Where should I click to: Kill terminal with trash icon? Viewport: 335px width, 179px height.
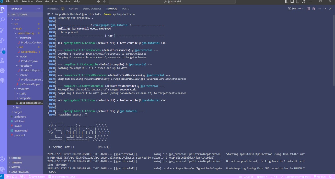pos(314,9)
